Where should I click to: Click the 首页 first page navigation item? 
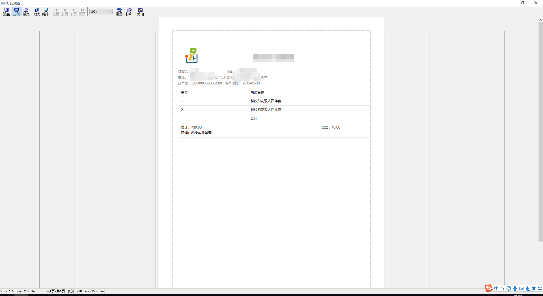(56, 12)
